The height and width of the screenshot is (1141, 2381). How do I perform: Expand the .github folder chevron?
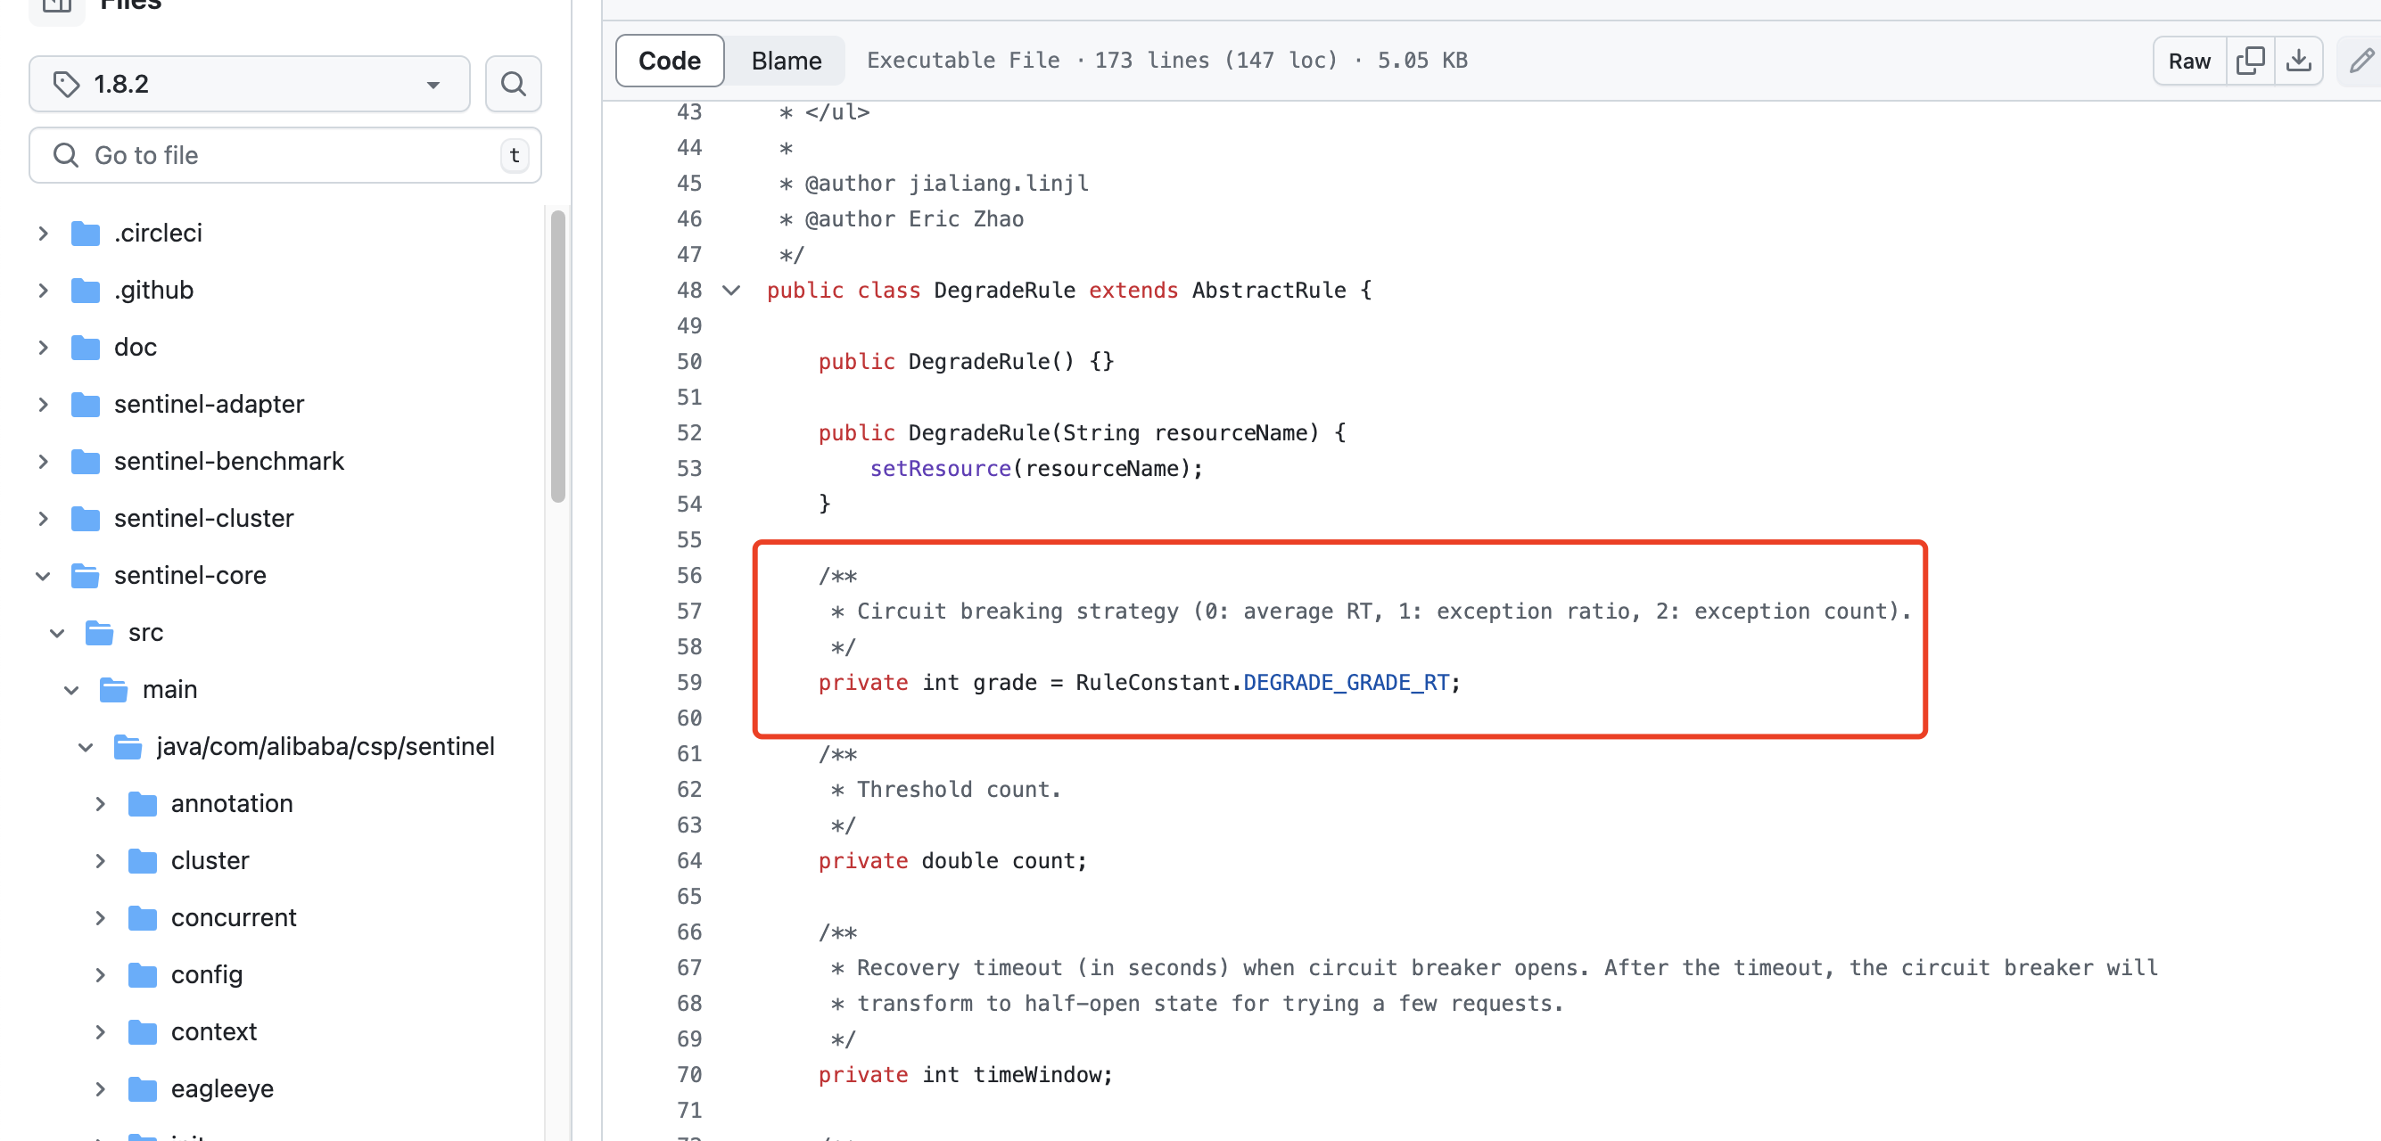coord(43,290)
